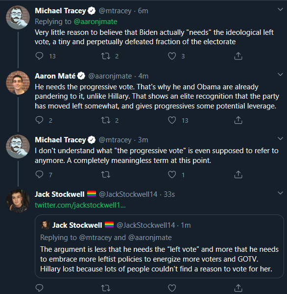
Task: Reply to Aaron Maté's tweet
Action: (39, 120)
